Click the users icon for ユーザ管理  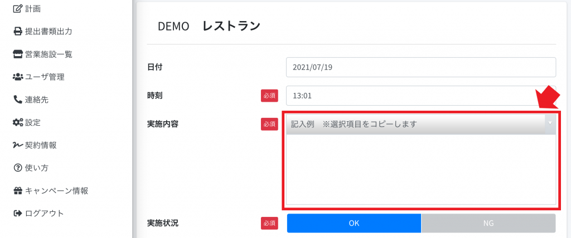(17, 77)
